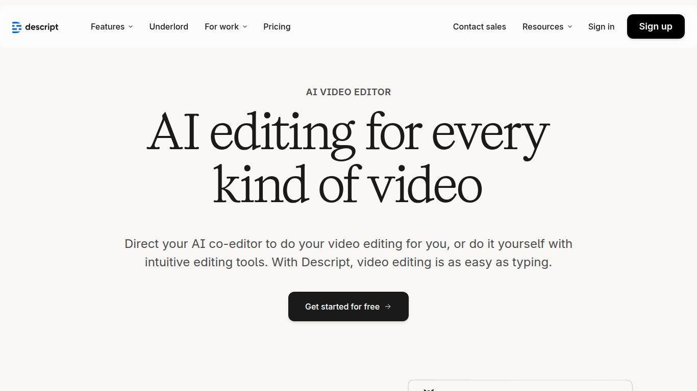Open the For work menu
This screenshot has width=697, height=391.
pos(221,26)
